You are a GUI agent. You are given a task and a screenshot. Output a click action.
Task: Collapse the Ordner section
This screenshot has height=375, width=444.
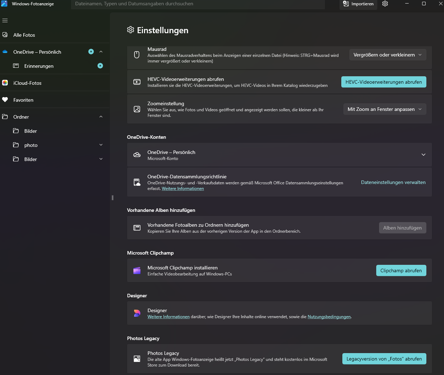click(101, 117)
